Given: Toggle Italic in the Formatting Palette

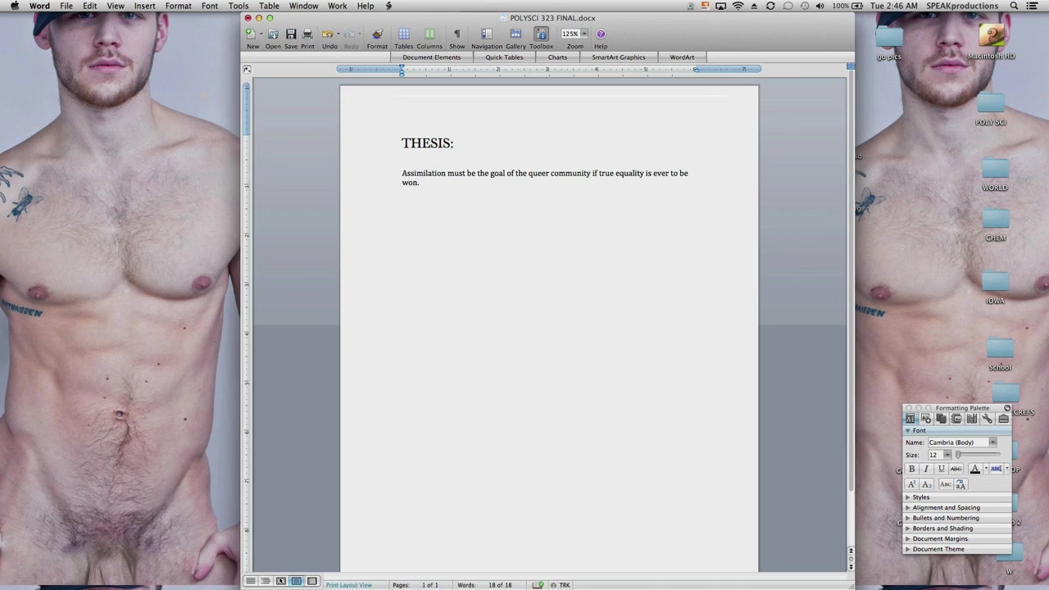Looking at the screenshot, I should pos(926,469).
